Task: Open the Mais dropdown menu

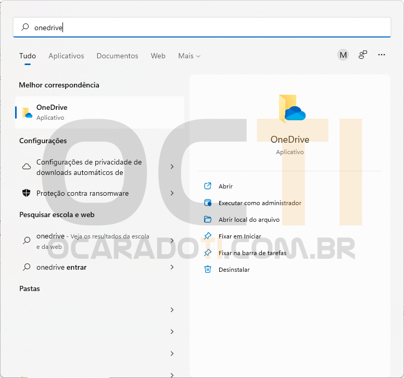Action: tap(189, 56)
